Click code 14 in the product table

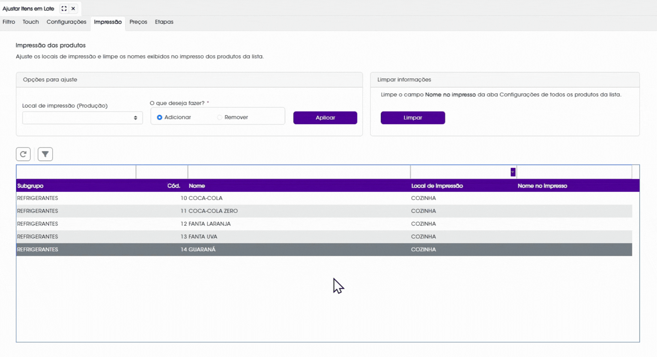tap(184, 249)
